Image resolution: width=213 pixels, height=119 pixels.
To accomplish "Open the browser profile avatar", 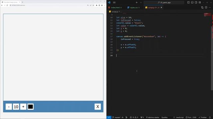I will 102,5.
